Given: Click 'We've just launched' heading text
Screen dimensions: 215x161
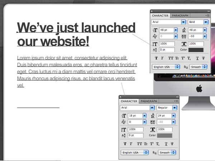Looking at the screenshot, I should point(76,28).
